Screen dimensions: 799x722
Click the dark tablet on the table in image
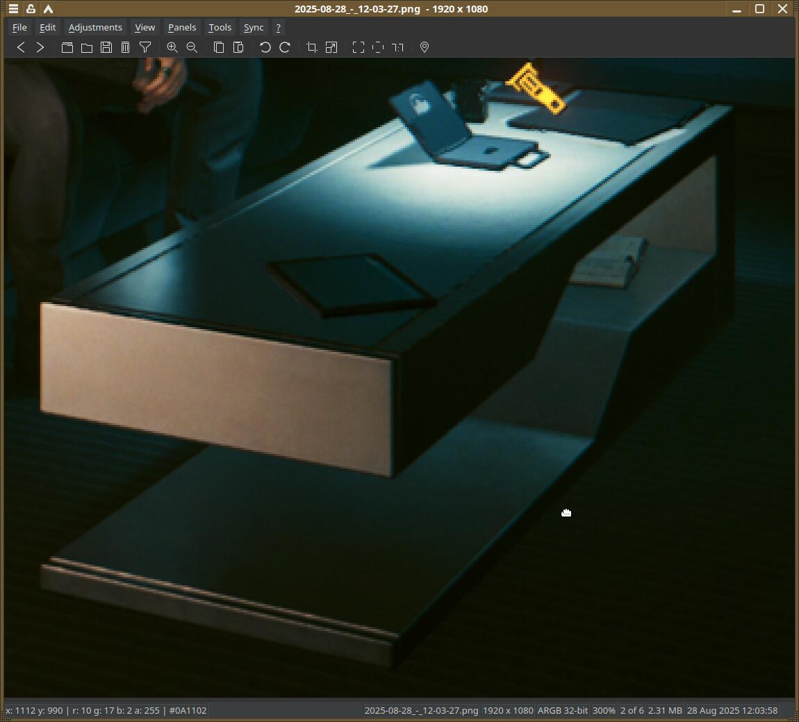click(x=353, y=285)
